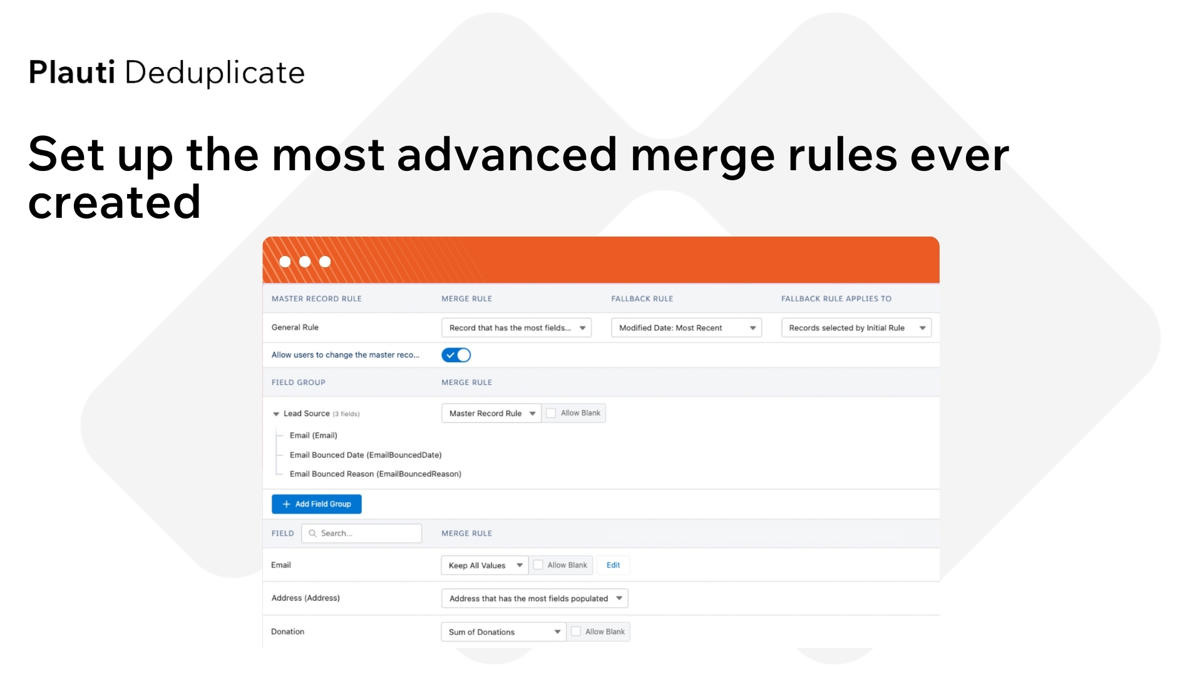Click the magnifier icon in the search box
This screenshot has width=1202, height=676.
point(312,533)
